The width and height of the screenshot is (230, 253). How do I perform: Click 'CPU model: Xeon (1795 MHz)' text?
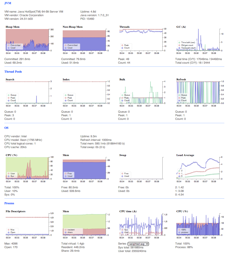point(23,140)
